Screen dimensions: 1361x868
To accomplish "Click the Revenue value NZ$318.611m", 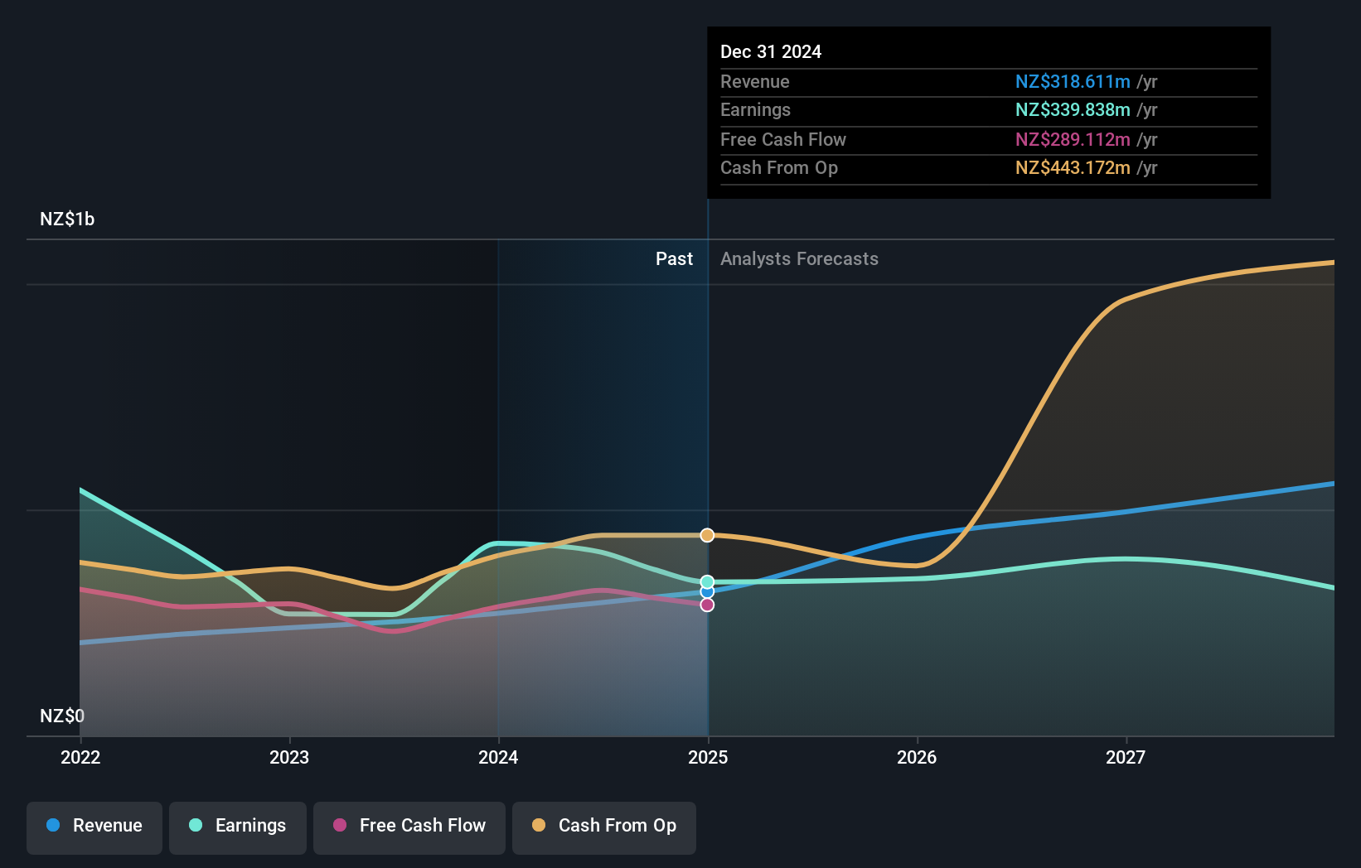I will coord(1073,81).
